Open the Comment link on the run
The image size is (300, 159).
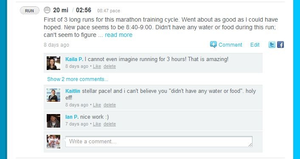[x=230, y=45]
